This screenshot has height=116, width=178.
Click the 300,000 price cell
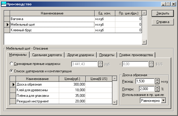click(72, 84)
